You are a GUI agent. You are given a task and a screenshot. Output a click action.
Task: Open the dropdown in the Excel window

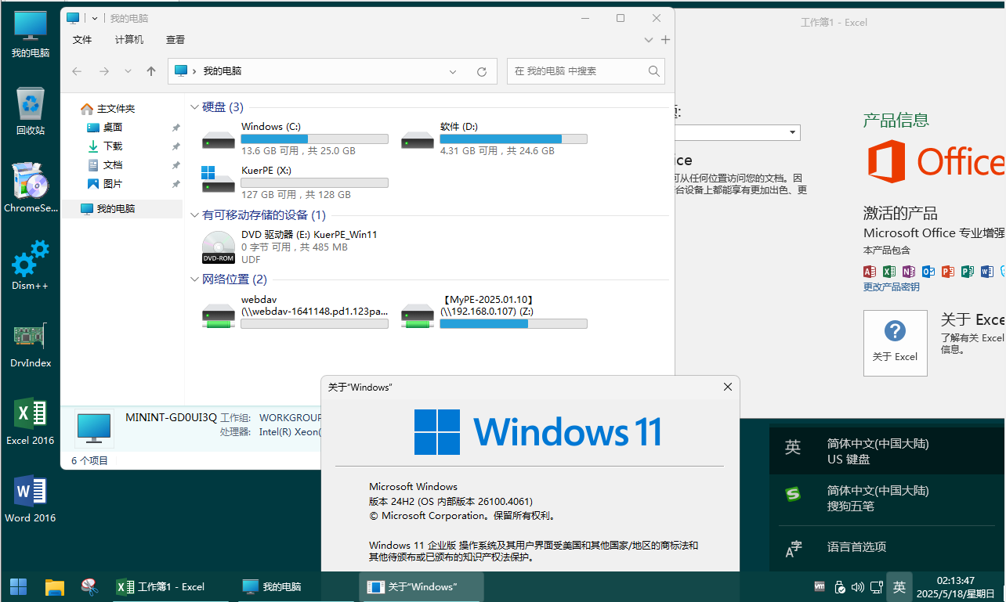(x=793, y=133)
